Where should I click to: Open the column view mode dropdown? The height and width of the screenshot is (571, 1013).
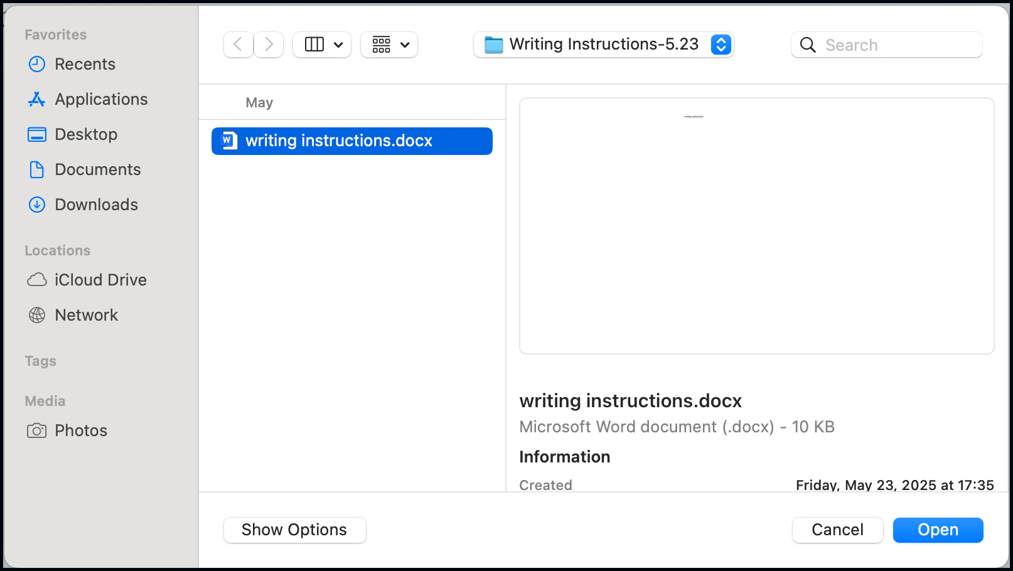(322, 45)
